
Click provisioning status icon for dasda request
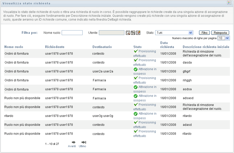[x=136, y=60]
